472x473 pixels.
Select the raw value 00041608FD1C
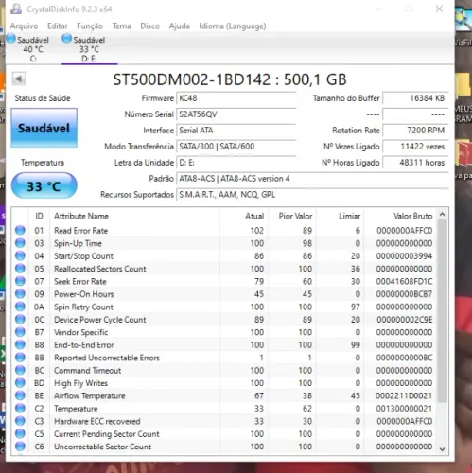click(x=404, y=281)
